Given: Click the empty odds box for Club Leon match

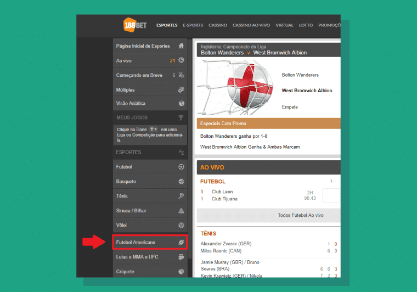Looking at the screenshot, I should pos(331,195).
